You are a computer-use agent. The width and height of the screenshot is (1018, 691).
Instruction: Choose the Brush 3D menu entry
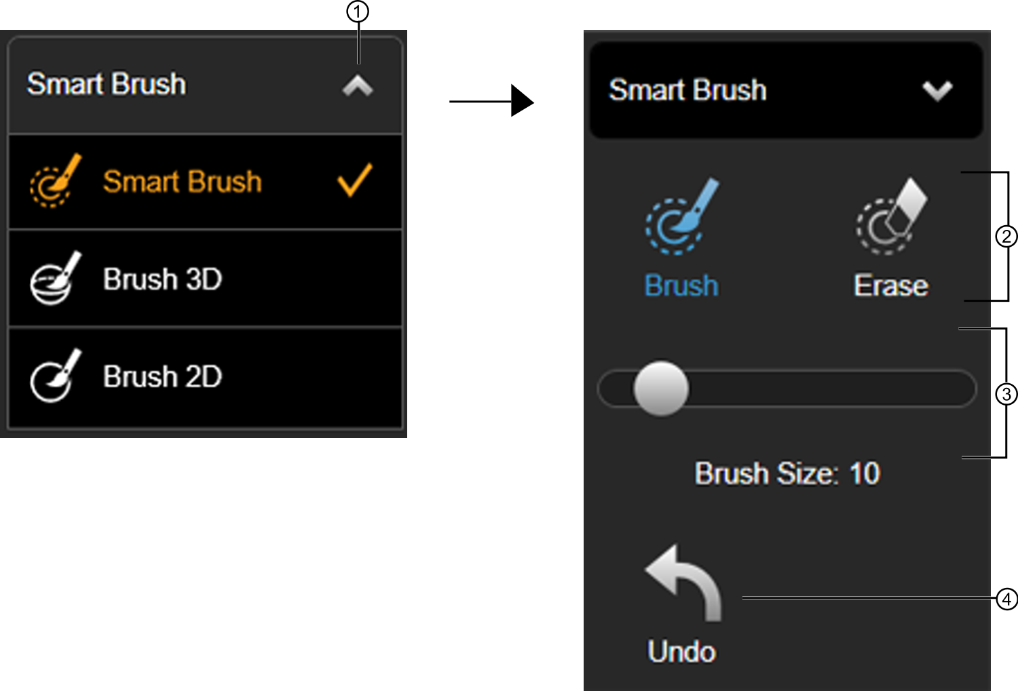205,279
